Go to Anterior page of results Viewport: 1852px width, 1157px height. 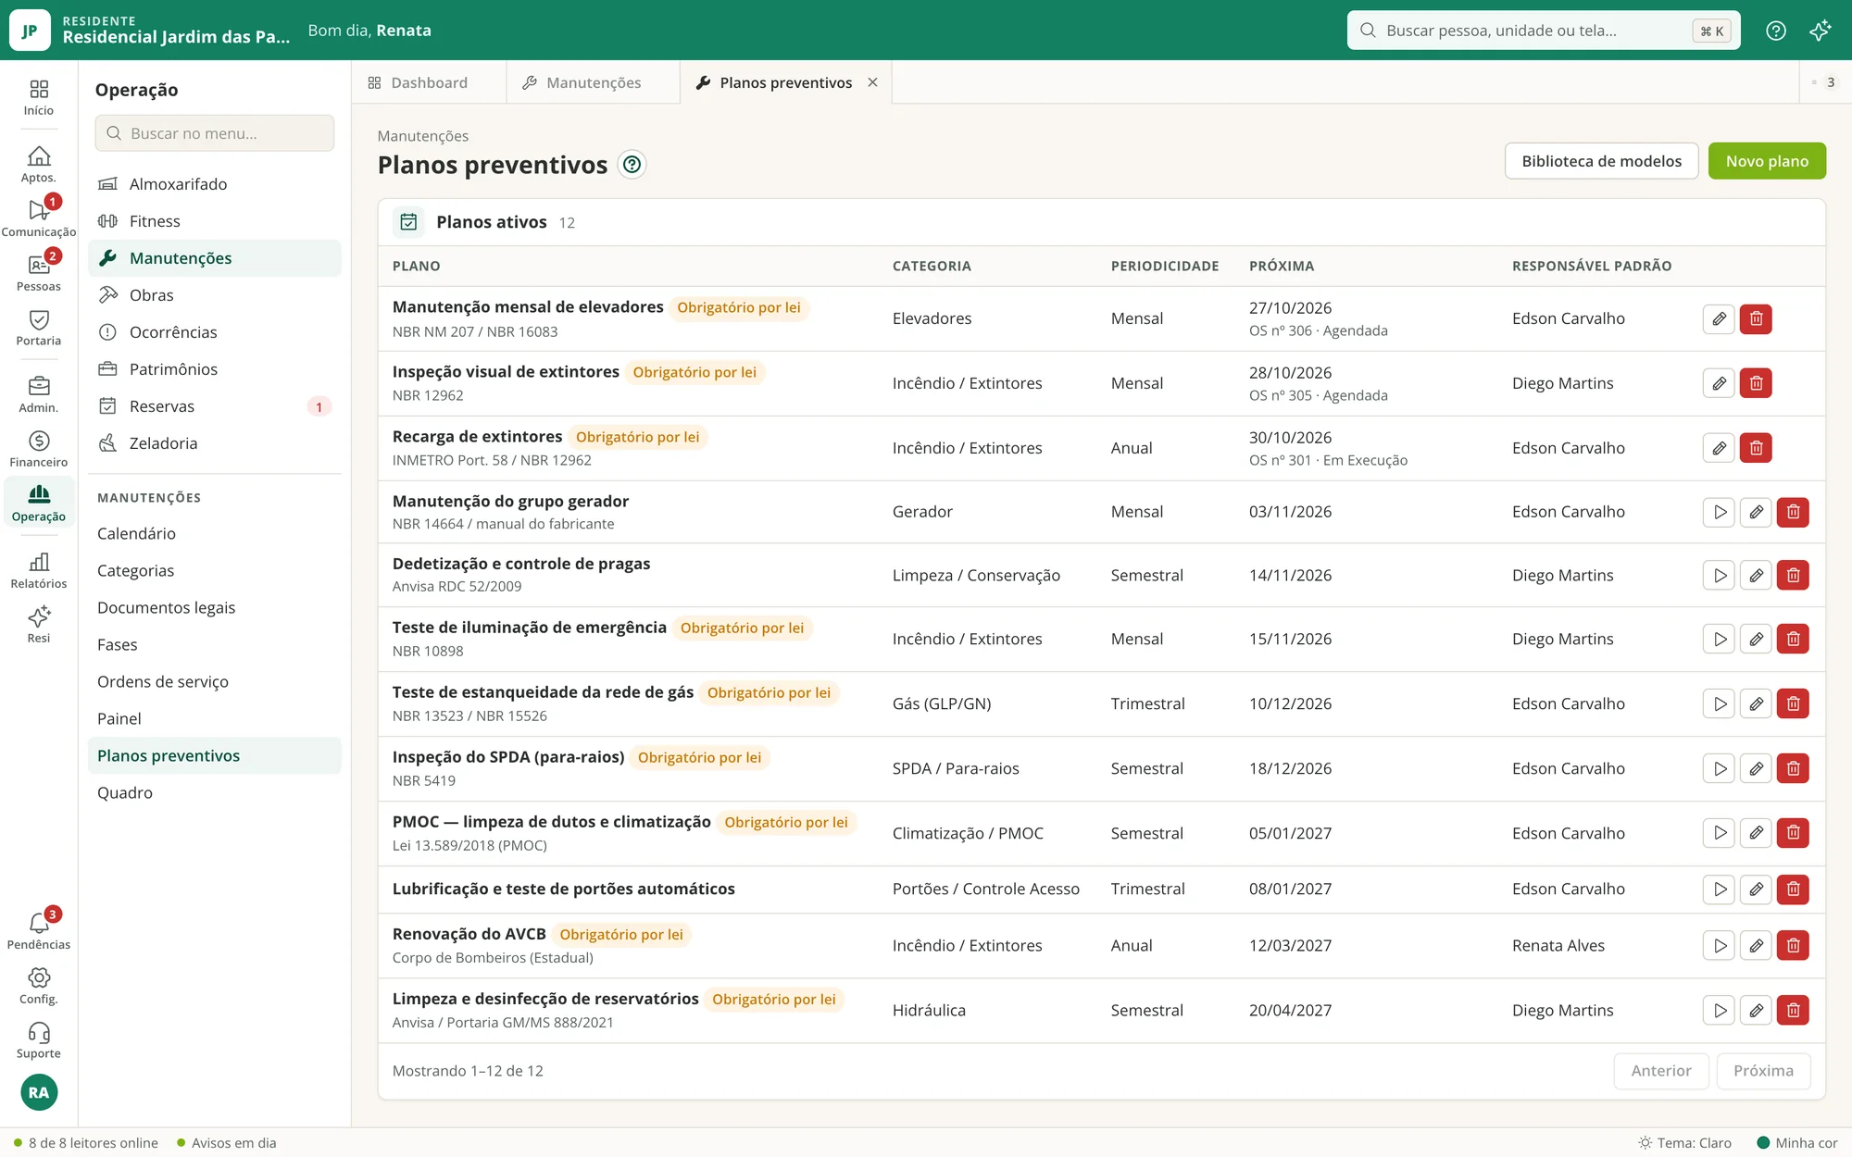pyautogui.click(x=1661, y=1071)
